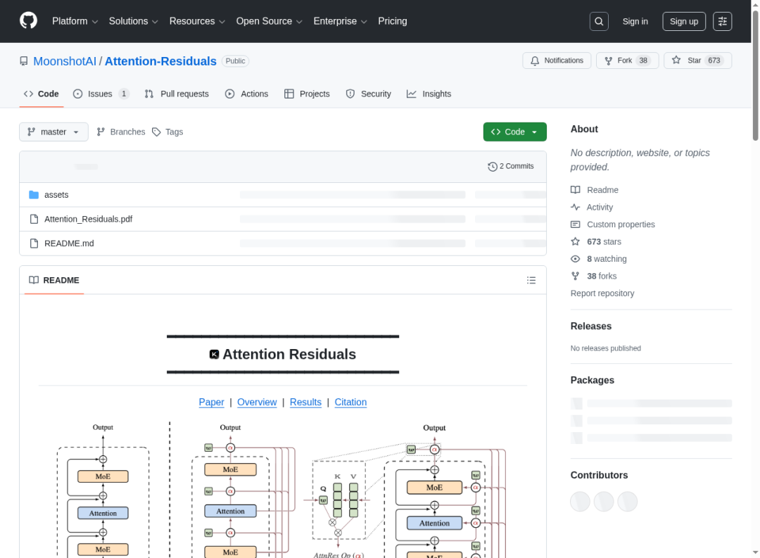View commit history via the 2 Commits icon

pos(492,166)
